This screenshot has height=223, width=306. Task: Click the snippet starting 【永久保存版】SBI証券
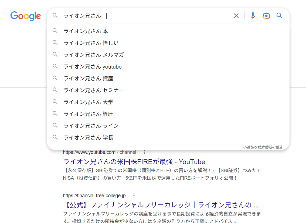click(162, 174)
